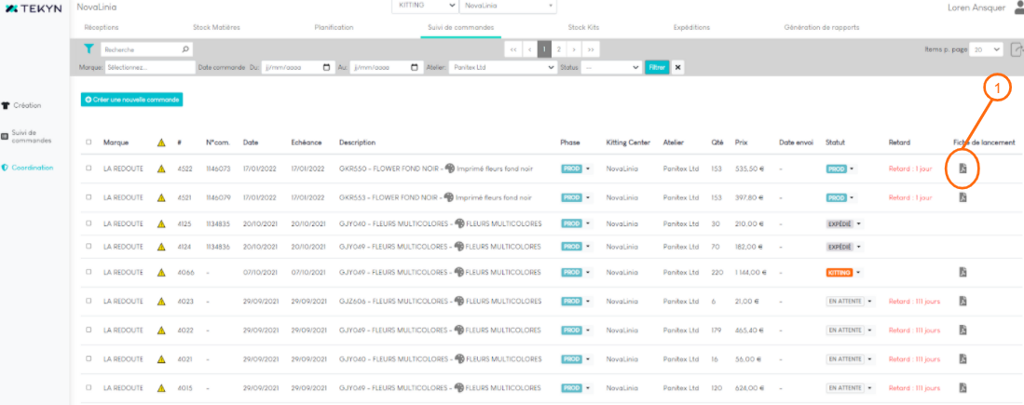Screen dimensions: 1024x405
Task: Click the search magnifier icon
Action: [x=185, y=48]
